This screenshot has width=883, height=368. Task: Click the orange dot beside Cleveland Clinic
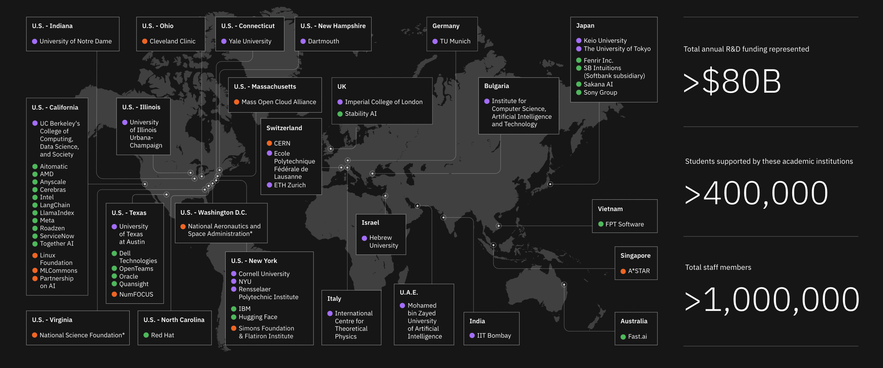pos(145,41)
